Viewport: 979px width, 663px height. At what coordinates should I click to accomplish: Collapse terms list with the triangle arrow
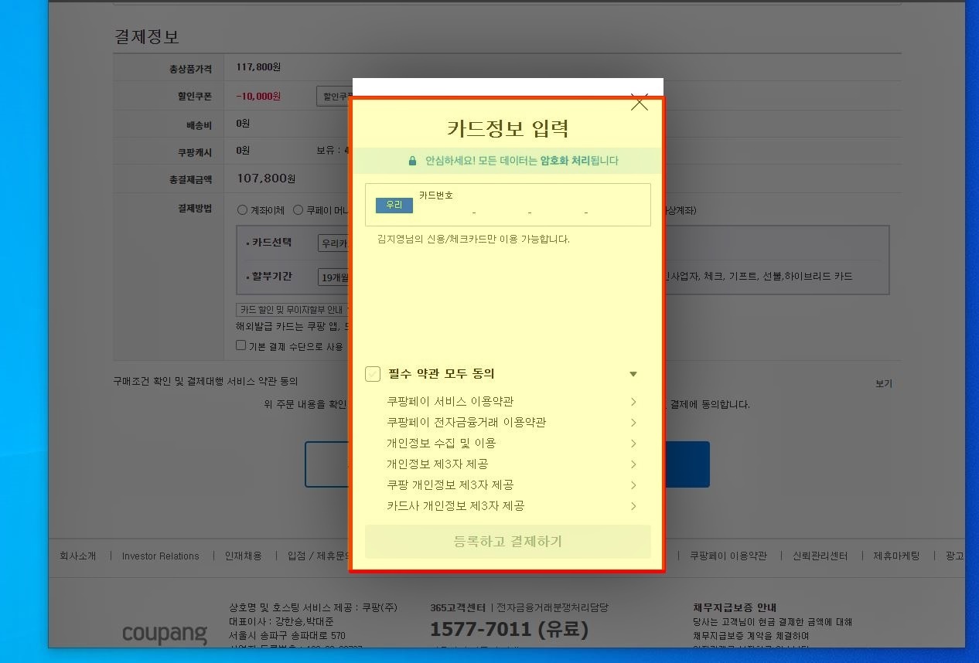pyautogui.click(x=633, y=374)
